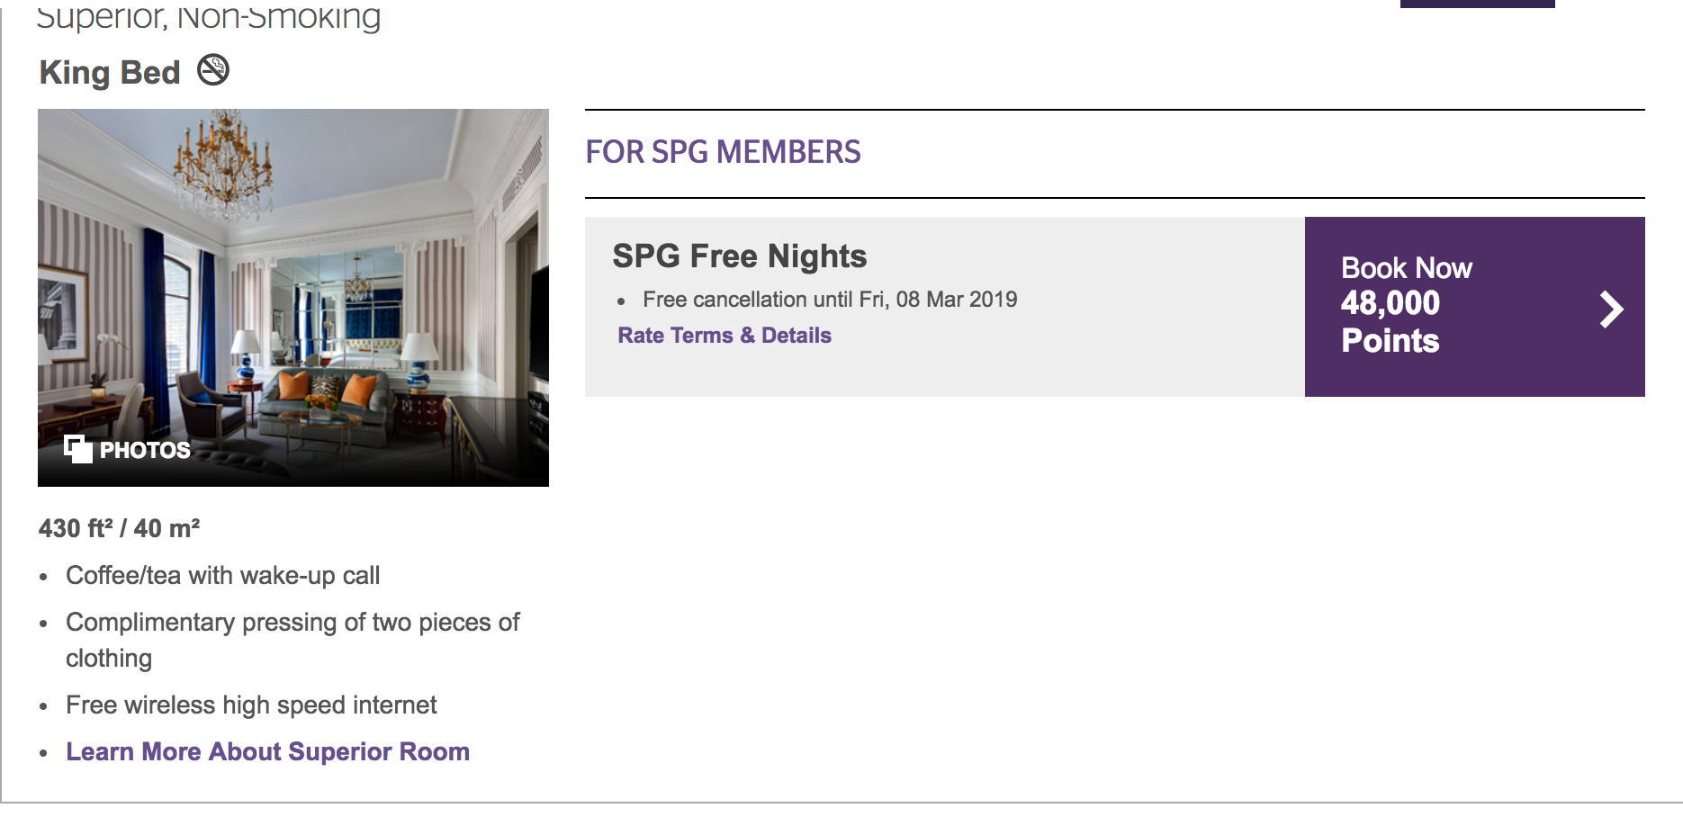This screenshot has width=1683, height=817.
Task: Open Rate Terms & Details
Action: (x=724, y=336)
